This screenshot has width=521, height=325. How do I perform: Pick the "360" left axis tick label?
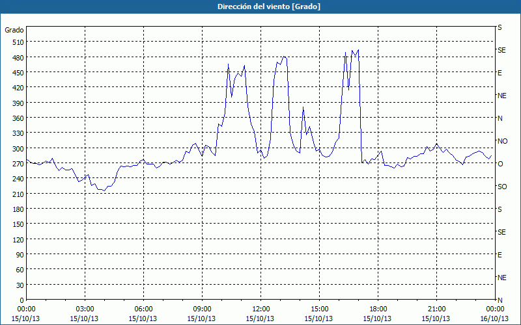[x=18, y=118]
